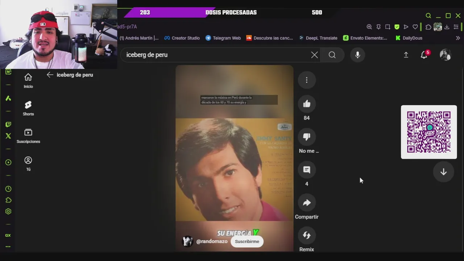Click the extension thumbnail in toolbar
The height and width of the screenshot is (261, 464).
pos(438,27)
